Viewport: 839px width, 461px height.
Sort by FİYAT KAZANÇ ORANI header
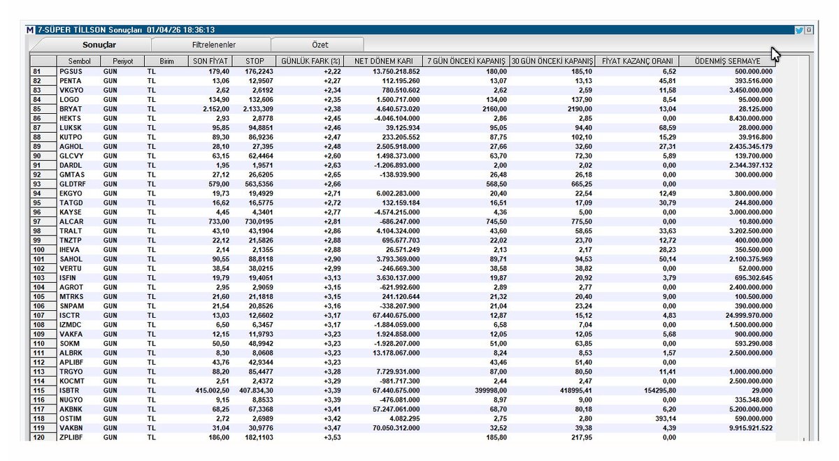pyautogui.click(x=637, y=61)
